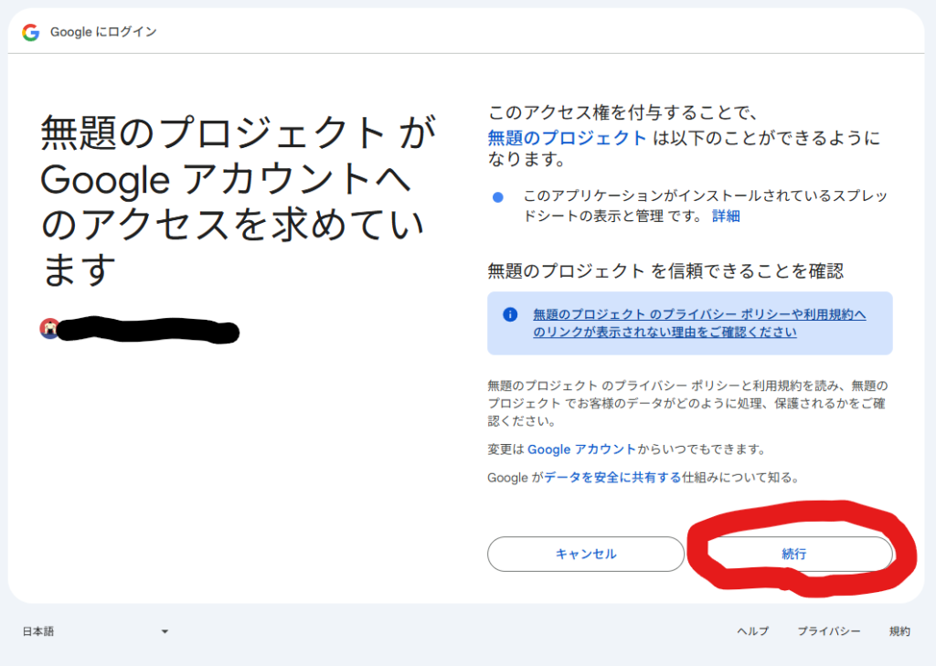Click the Google にログイン header title
Screen dimensions: 936x666
(103, 32)
